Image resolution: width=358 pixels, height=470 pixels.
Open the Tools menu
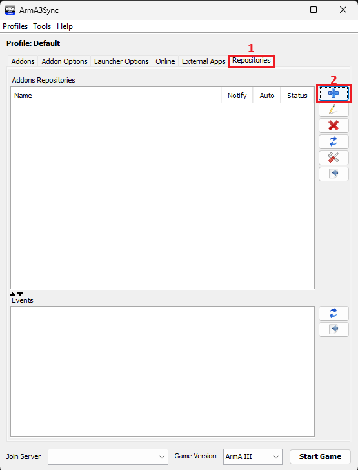(42, 26)
